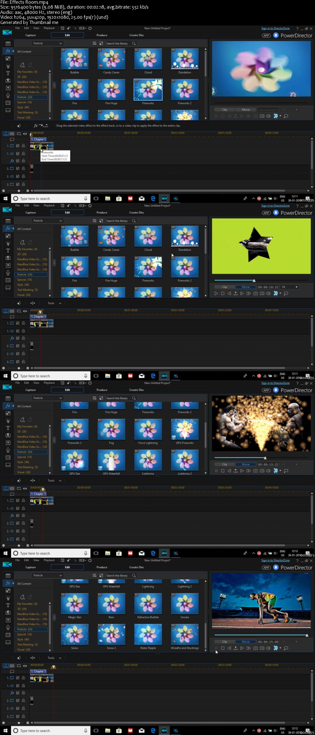The image size is (315, 735).
Task: Click volume speaker icon in boxers-preview frame player
Action: coord(268,471)
